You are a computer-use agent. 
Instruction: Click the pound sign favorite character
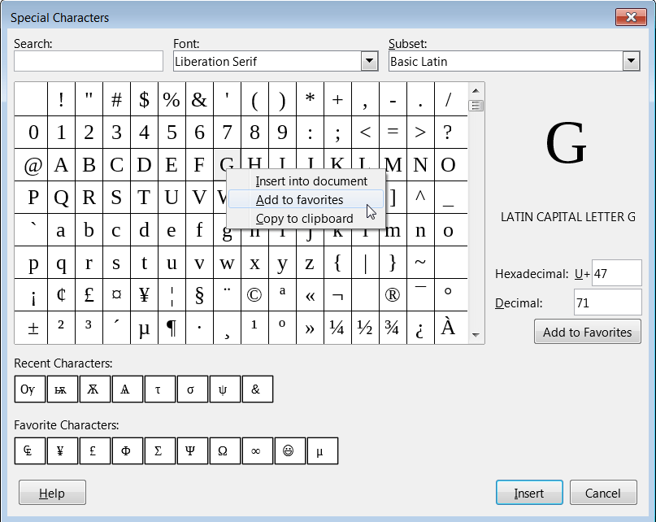pyautogui.click(x=94, y=450)
